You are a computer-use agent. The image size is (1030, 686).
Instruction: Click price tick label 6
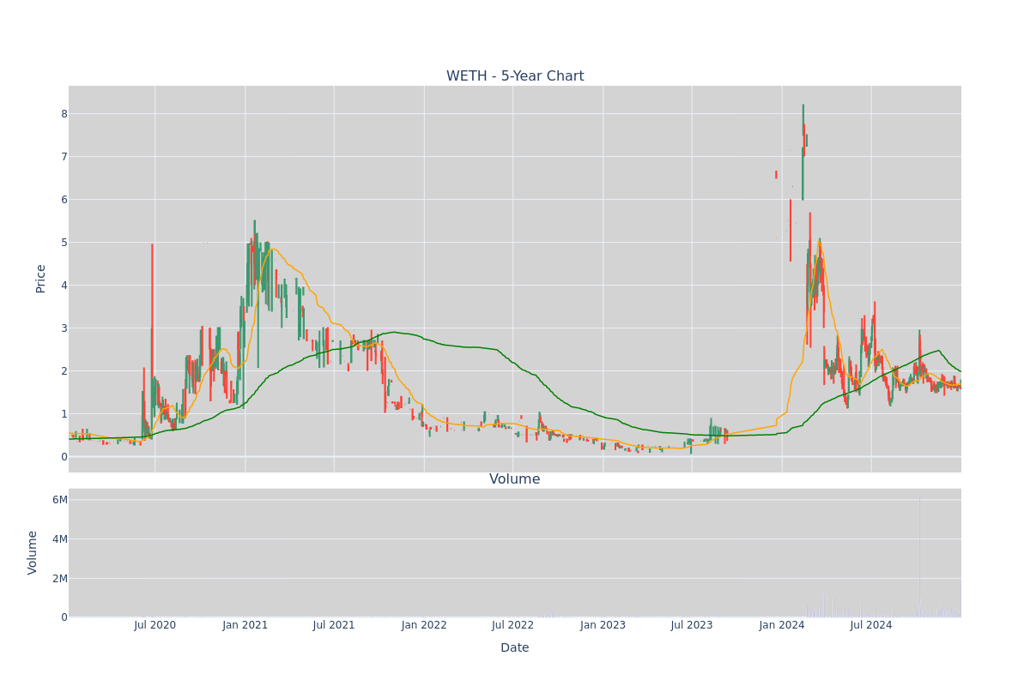[x=64, y=200]
